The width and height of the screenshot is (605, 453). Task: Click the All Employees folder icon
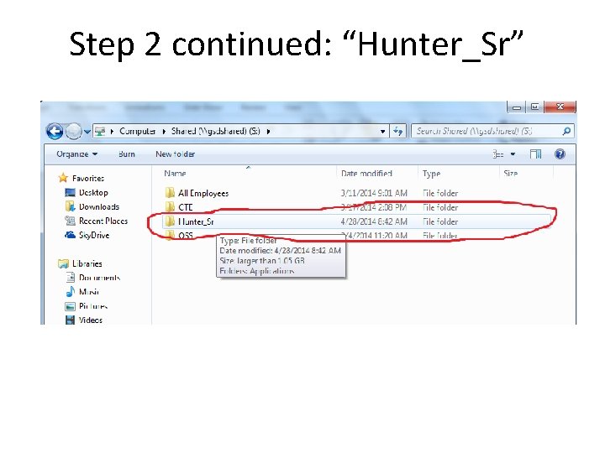pyautogui.click(x=170, y=193)
